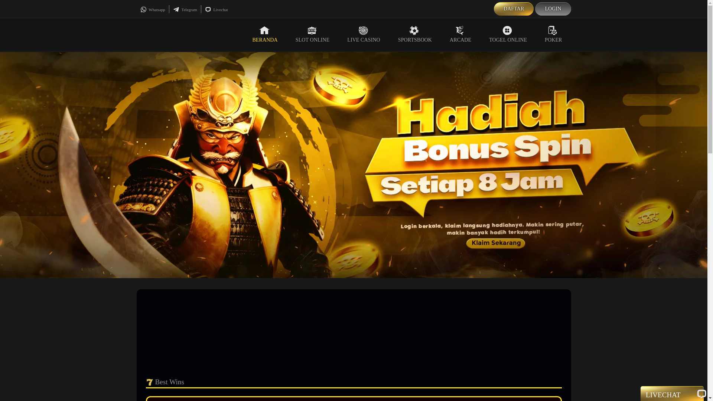Click the Beranda home icon
This screenshot has height=401, width=713.
click(264, 30)
